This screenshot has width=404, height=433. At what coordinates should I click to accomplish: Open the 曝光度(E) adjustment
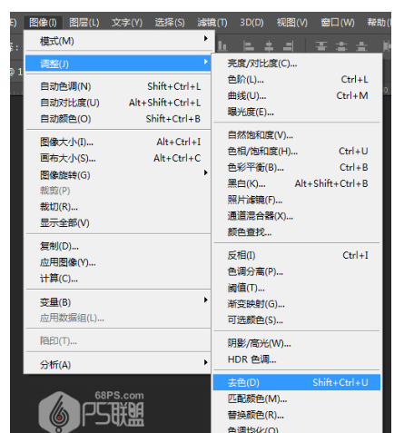(297, 113)
